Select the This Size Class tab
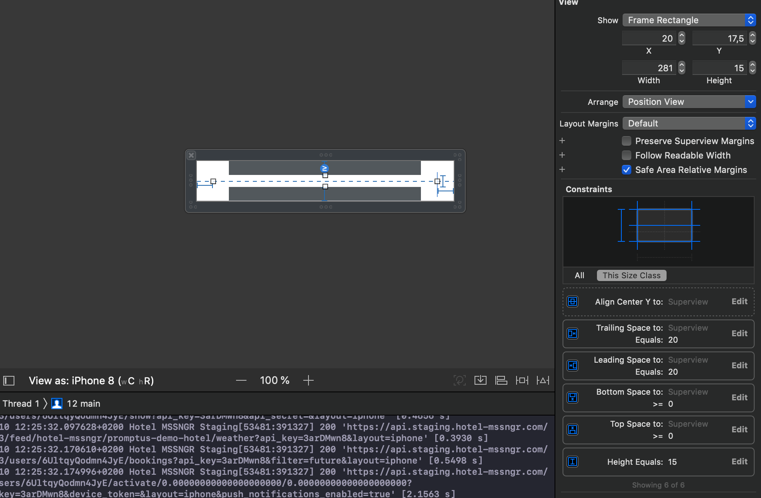Viewport: 761px width, 498px height. 631,275
